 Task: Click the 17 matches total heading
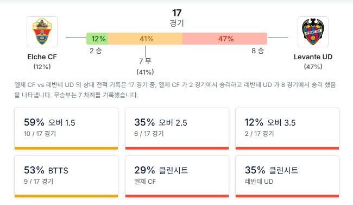click(x=177, y=18)
